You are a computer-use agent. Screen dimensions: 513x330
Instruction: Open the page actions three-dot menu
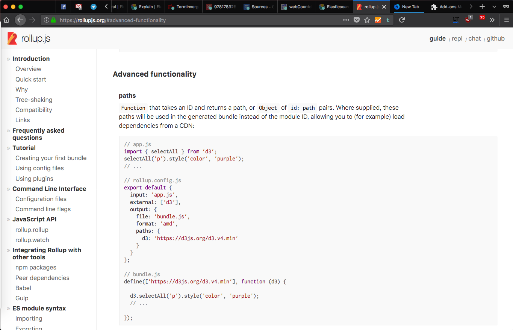[x=346, y=20]
